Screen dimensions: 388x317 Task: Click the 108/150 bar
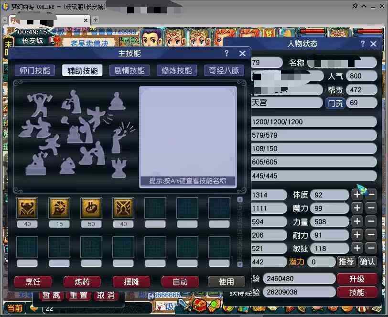[314, 149]
